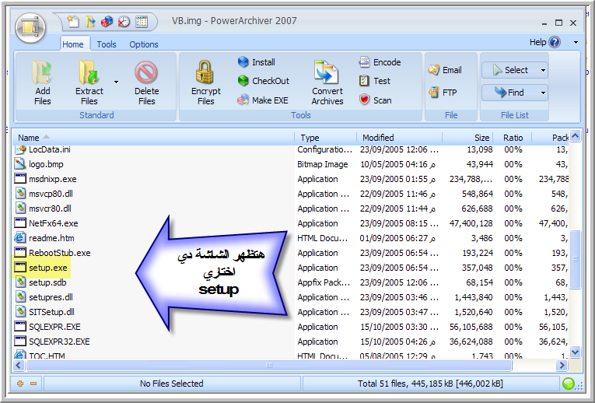Click the setup.exe file icon
This screenshot has height=403, width=595.
20,267
